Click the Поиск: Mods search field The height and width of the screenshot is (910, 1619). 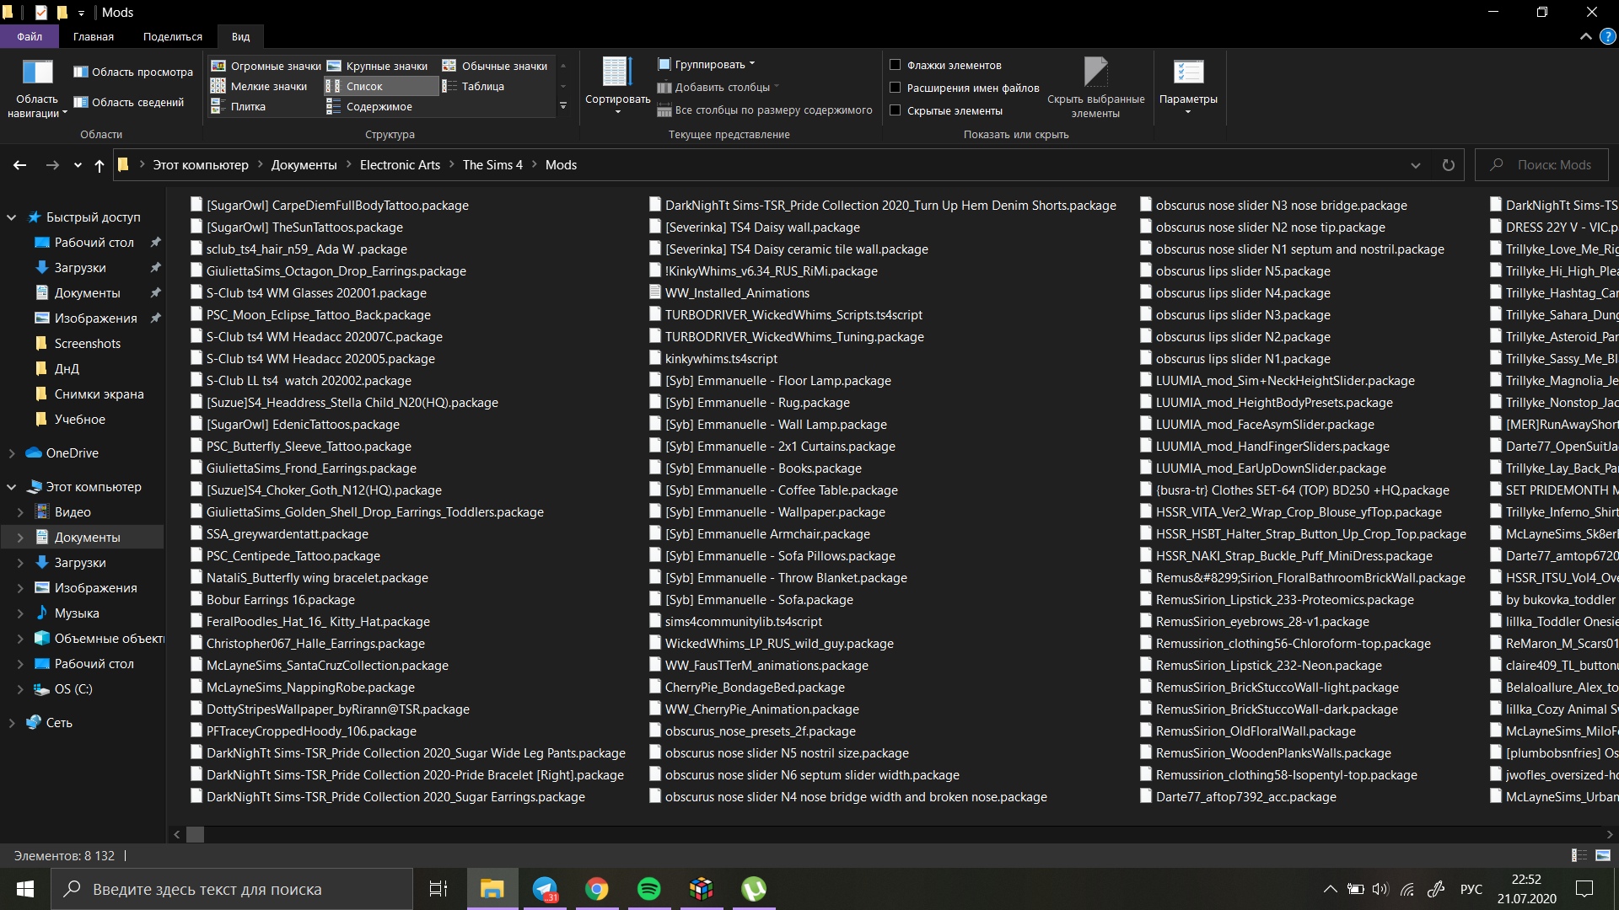point(1541,165)
